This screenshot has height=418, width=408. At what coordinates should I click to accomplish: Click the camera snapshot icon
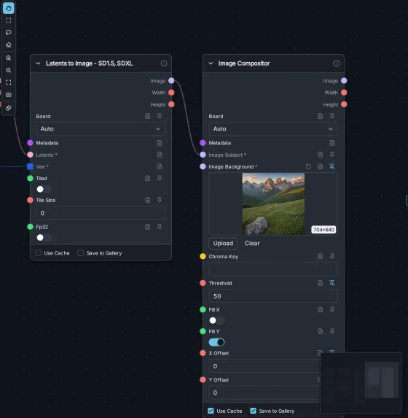[x=9, y=95]
